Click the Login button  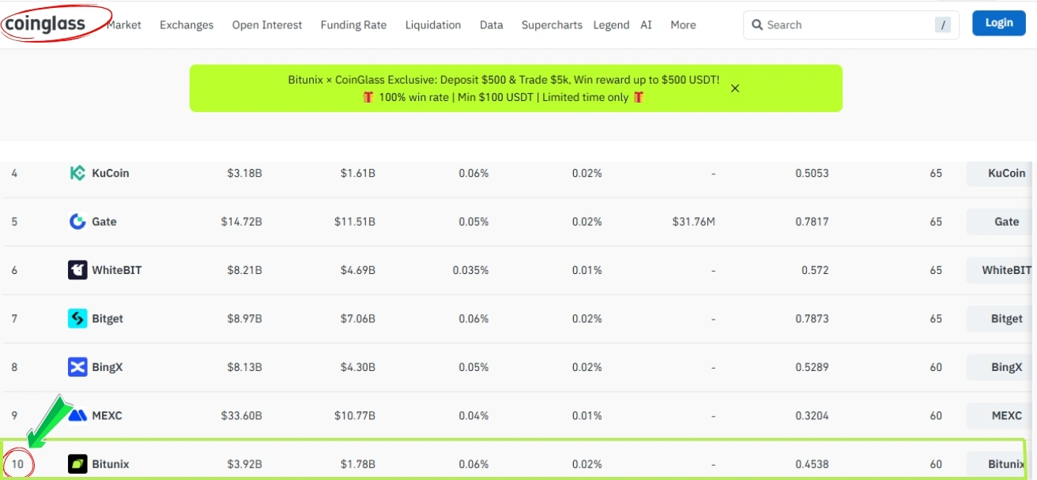tap(999, 23)
